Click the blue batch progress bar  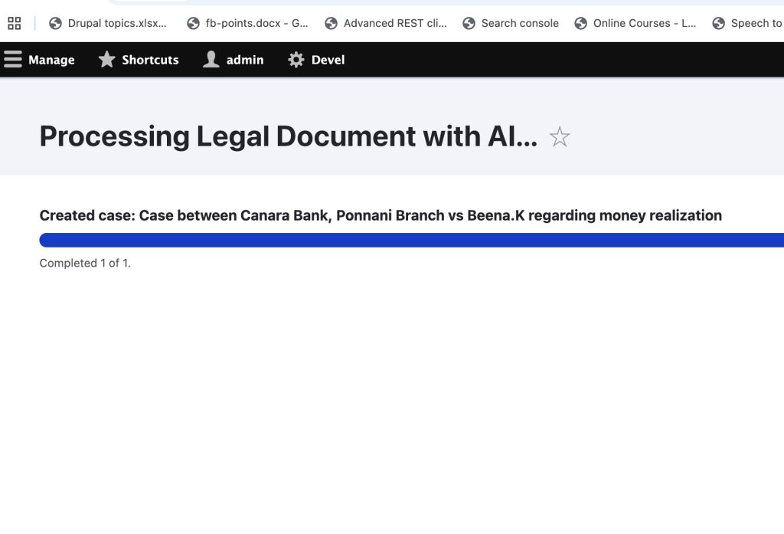coord(411,240)
